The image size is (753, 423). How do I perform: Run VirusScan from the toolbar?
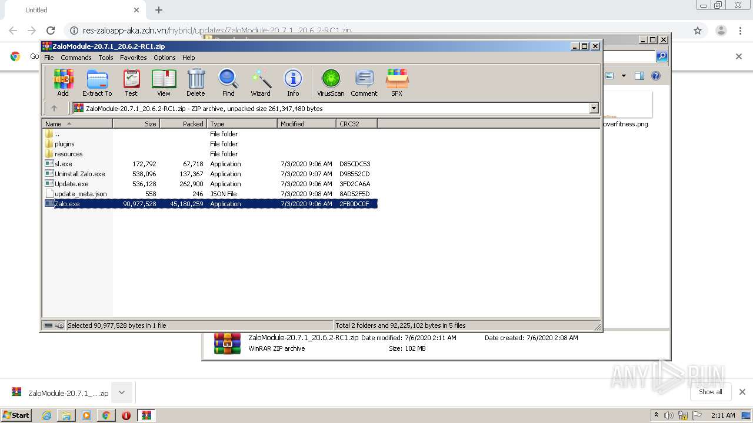[x=331, y=83]
